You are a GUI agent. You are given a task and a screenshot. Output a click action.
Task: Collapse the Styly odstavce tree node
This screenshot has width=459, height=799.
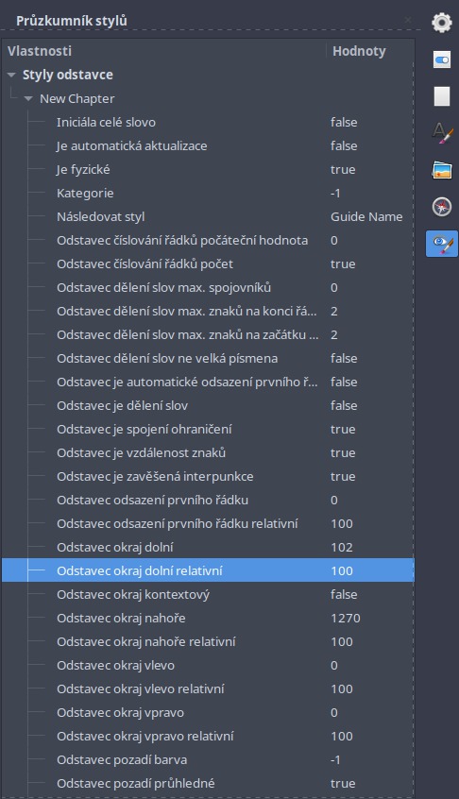11,75
